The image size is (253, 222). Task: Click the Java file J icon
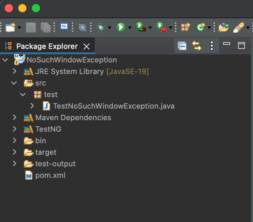click(46, 106)
